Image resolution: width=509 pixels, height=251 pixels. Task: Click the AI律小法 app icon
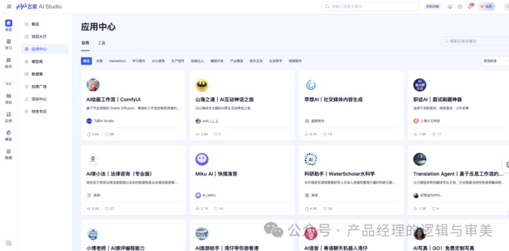click(x=93, y=159)
